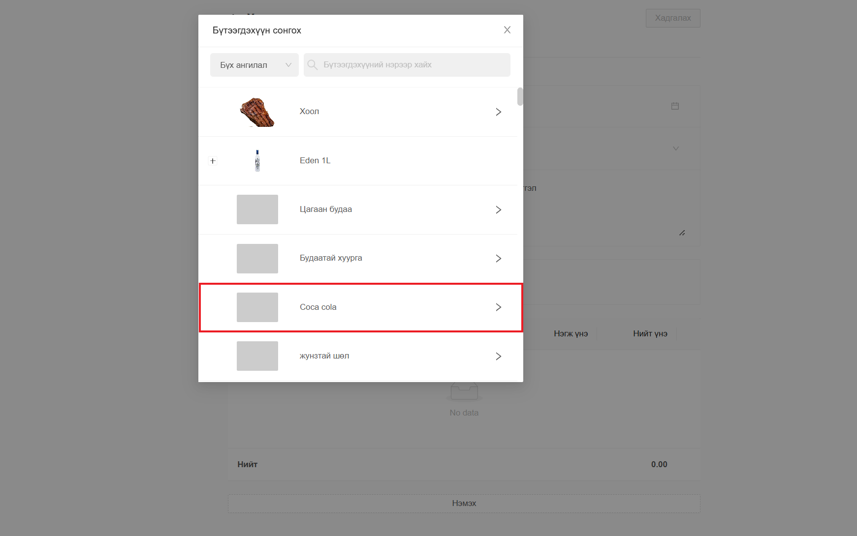857x536 pixels.
Task: Click the Coca cola chevron arrow
Action: tap(498, 307)
